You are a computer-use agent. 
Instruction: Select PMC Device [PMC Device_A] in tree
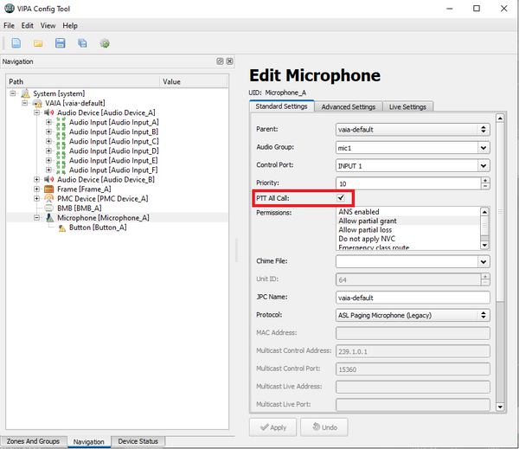(102, 198)
